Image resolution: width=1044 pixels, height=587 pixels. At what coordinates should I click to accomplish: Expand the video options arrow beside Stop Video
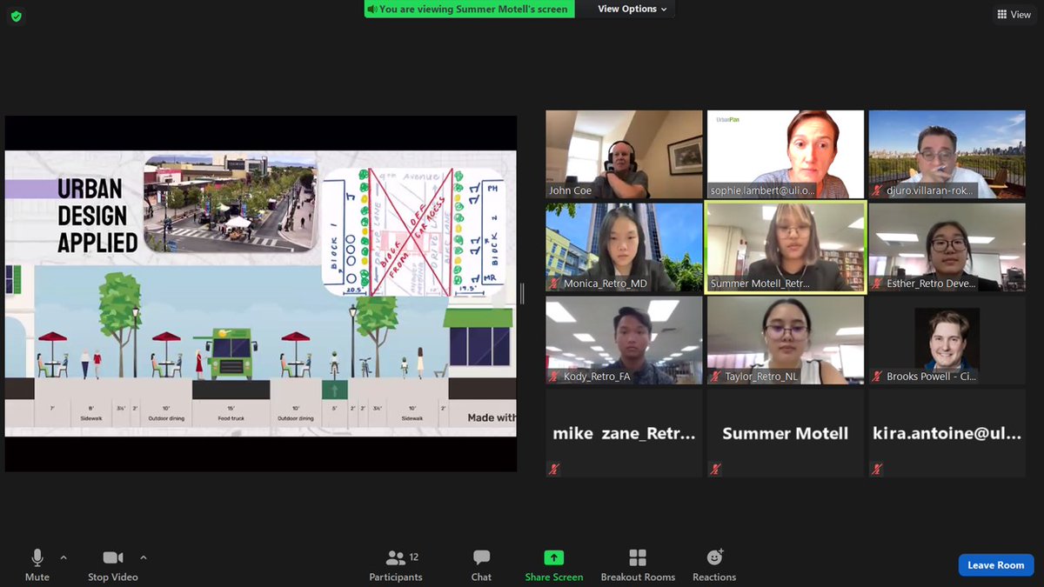click(144, 557)
